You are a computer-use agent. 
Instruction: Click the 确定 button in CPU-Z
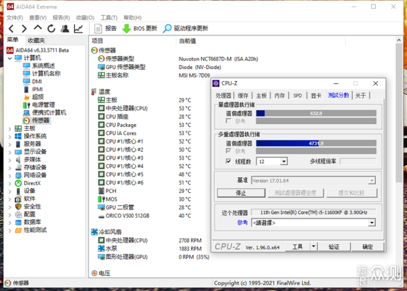(367, 247)
